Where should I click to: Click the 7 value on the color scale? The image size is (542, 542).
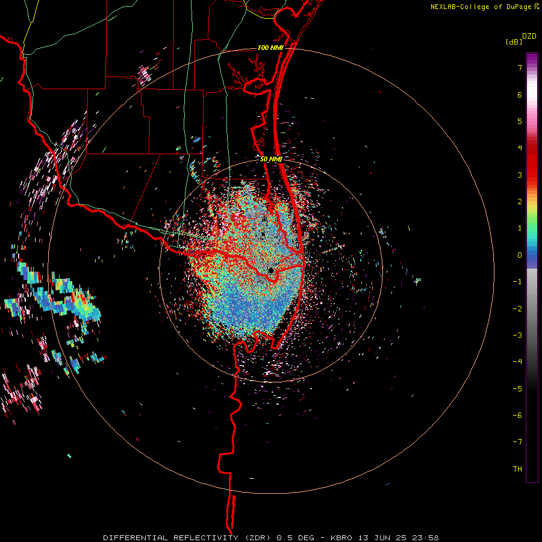[x=520, y=67]
